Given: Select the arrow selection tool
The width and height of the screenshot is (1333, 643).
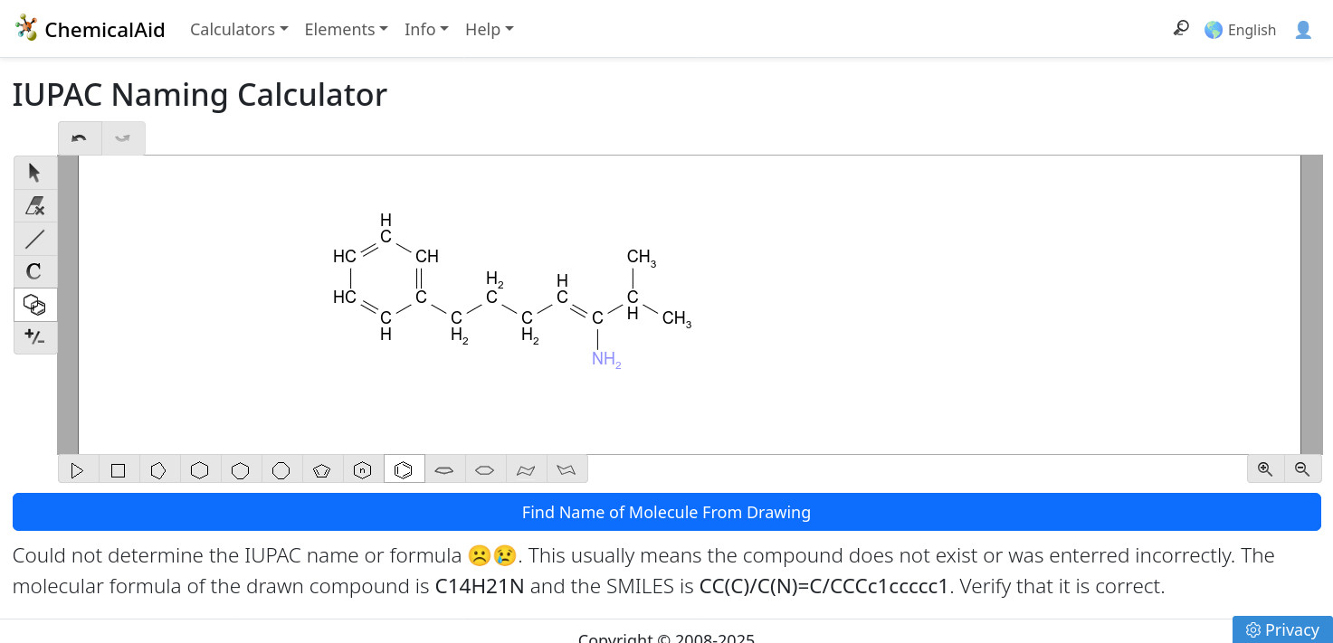Looking at the screenshot, I should click(x=35, y=173).
